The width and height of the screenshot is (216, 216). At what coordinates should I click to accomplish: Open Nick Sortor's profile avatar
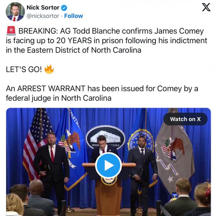pos(15,12)
